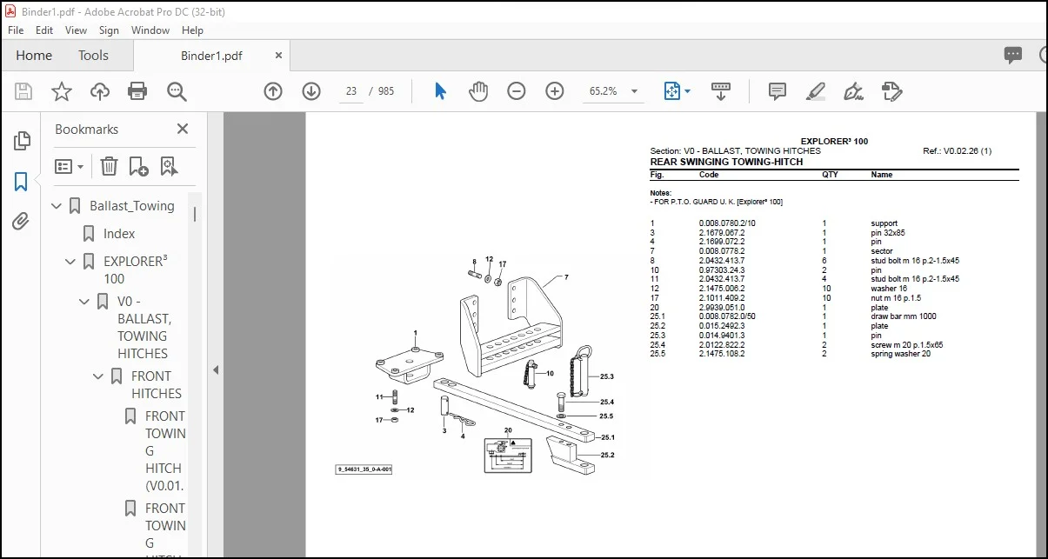The height and width of the screenshot is (559, 1048).
Task: Select the highlight text pen tool
Action: click(816, 91)
